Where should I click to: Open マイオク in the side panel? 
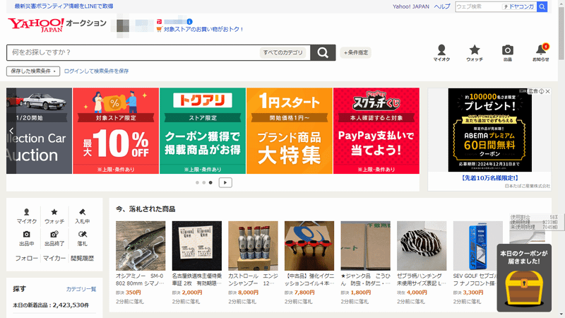(27, 216)
